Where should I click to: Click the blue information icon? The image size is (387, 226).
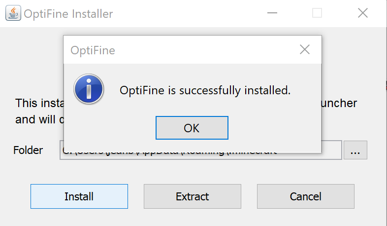[88, 89]
